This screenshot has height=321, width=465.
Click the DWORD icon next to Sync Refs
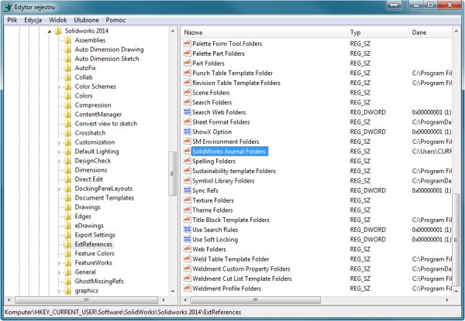click(x=187, y=190)
